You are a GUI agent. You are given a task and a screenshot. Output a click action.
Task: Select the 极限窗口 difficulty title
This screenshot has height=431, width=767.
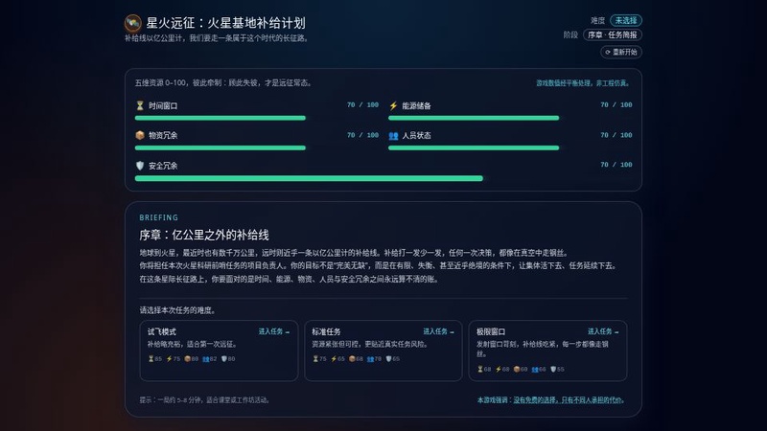(491, 331)
